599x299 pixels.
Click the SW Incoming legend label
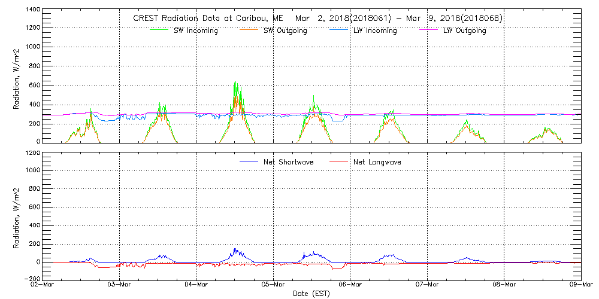(x=195, y=30)
